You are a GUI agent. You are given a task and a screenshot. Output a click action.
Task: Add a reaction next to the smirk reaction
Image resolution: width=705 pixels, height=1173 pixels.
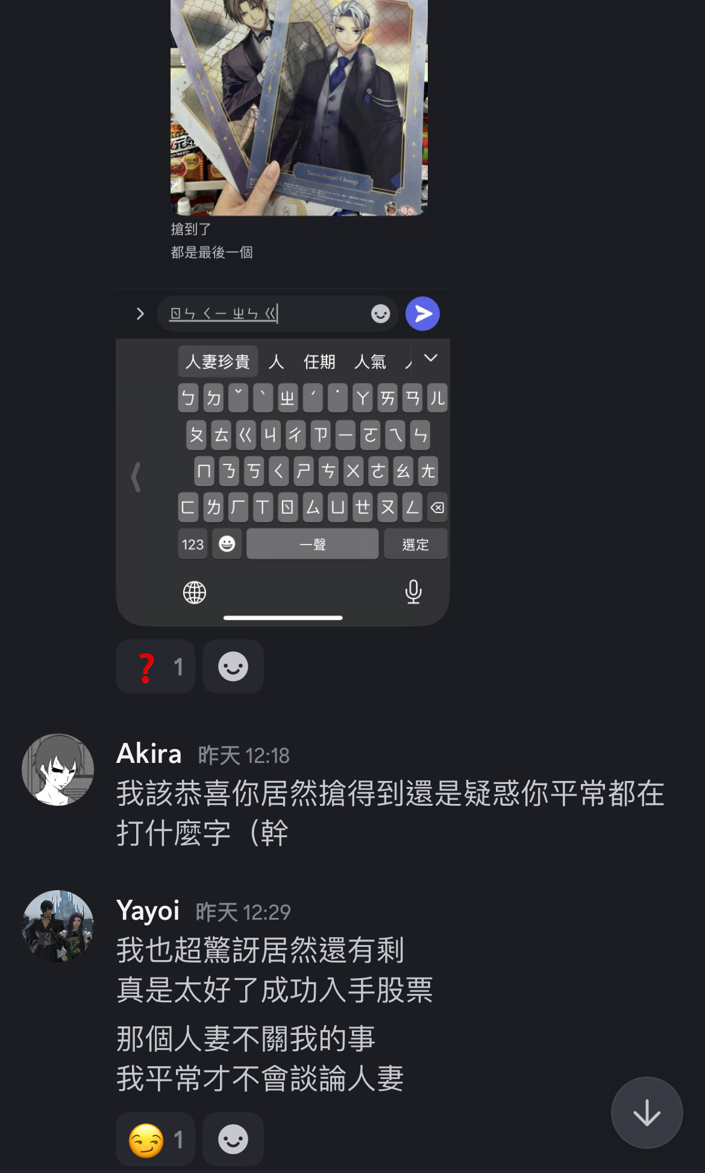tap(233, 1139)
